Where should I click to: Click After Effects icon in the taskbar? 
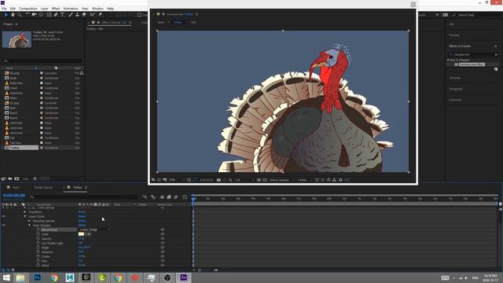click(183, 277)
